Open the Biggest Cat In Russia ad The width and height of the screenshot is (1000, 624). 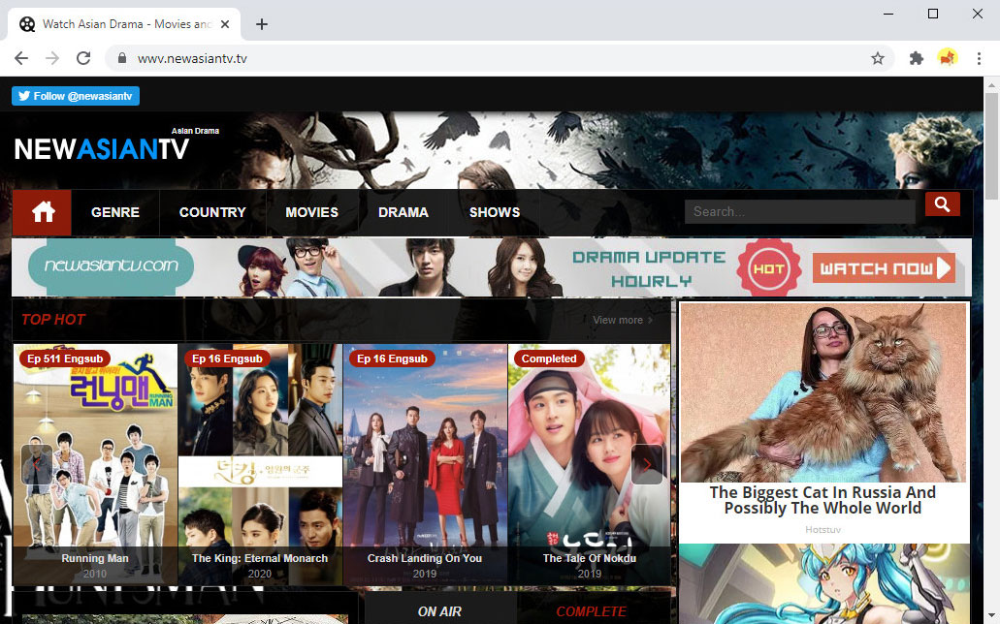click(823, 500)
